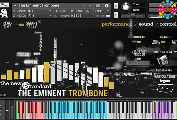Open the MIDI Ch dropdown
Image resolution: width=177 pixels, height=120 pixels.
(x=32, y=16)
